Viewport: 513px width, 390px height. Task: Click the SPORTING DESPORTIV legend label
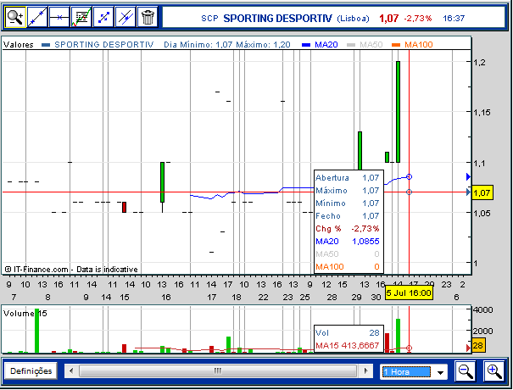tap(103, 44)
